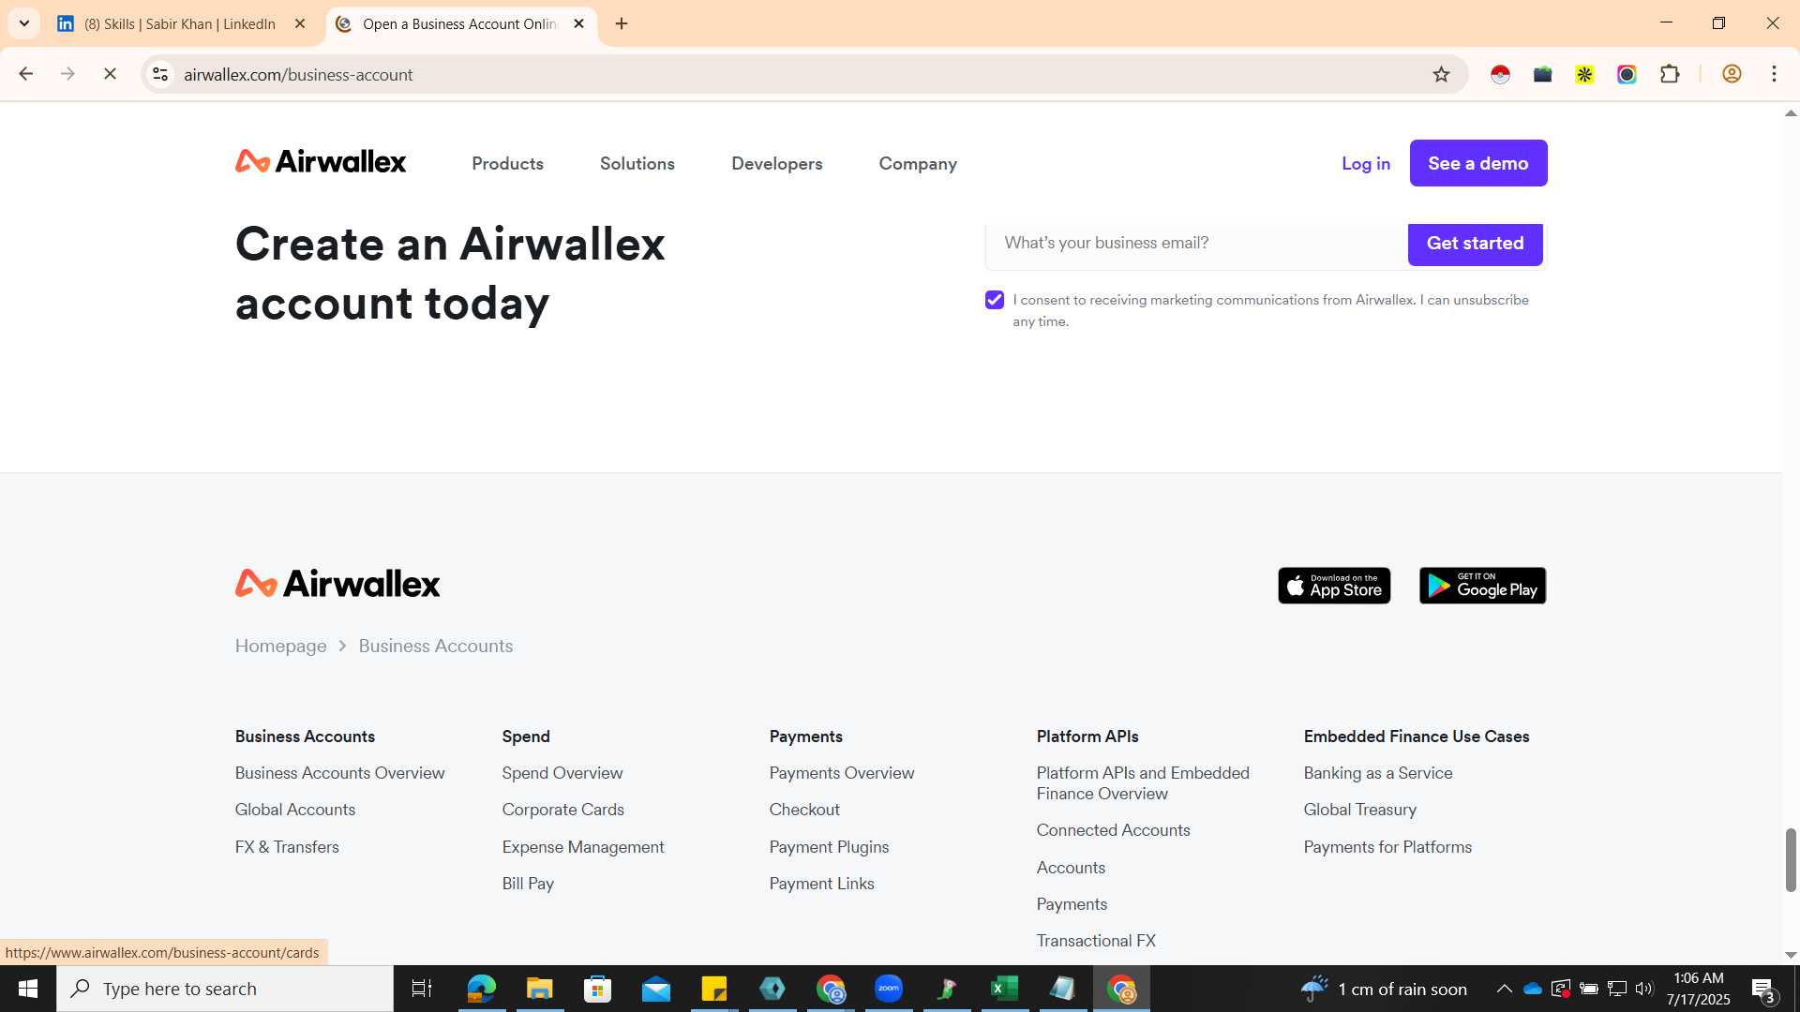Stop page loading with the X button

click(110, 74)
